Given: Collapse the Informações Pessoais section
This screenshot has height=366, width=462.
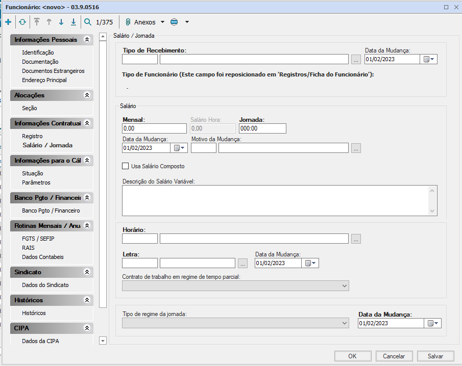Looking at the screenshot, I should coord(87,39).
